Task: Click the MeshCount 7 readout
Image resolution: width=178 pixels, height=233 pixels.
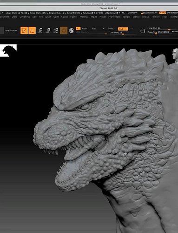Action: 113,13
